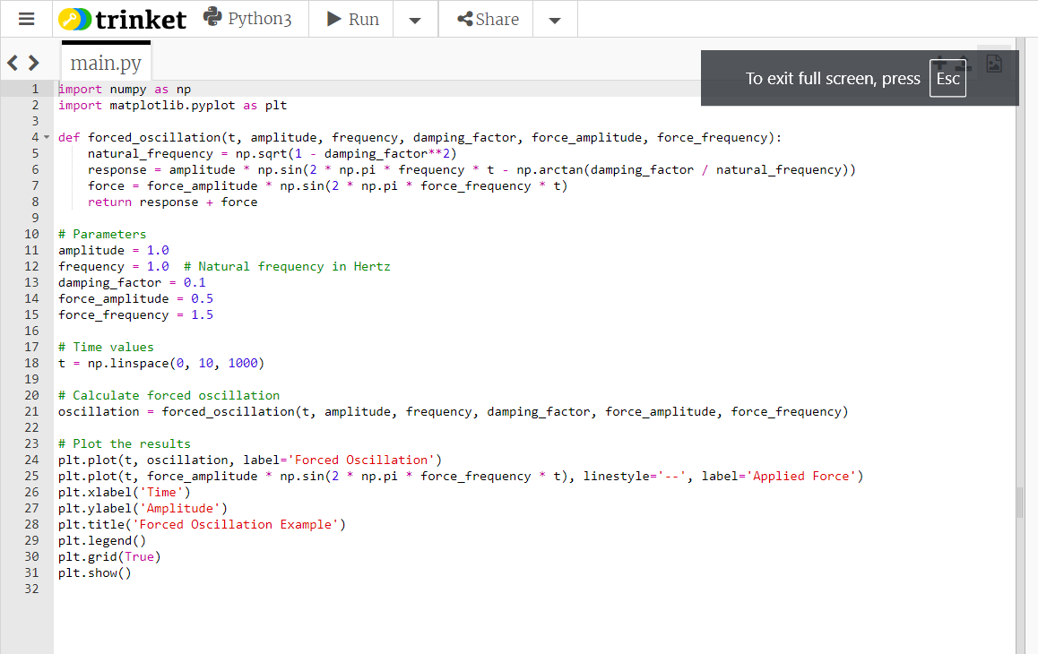Click the upload file icon
This screenshot has height=654, width=1038.
(x=964, y=62)
